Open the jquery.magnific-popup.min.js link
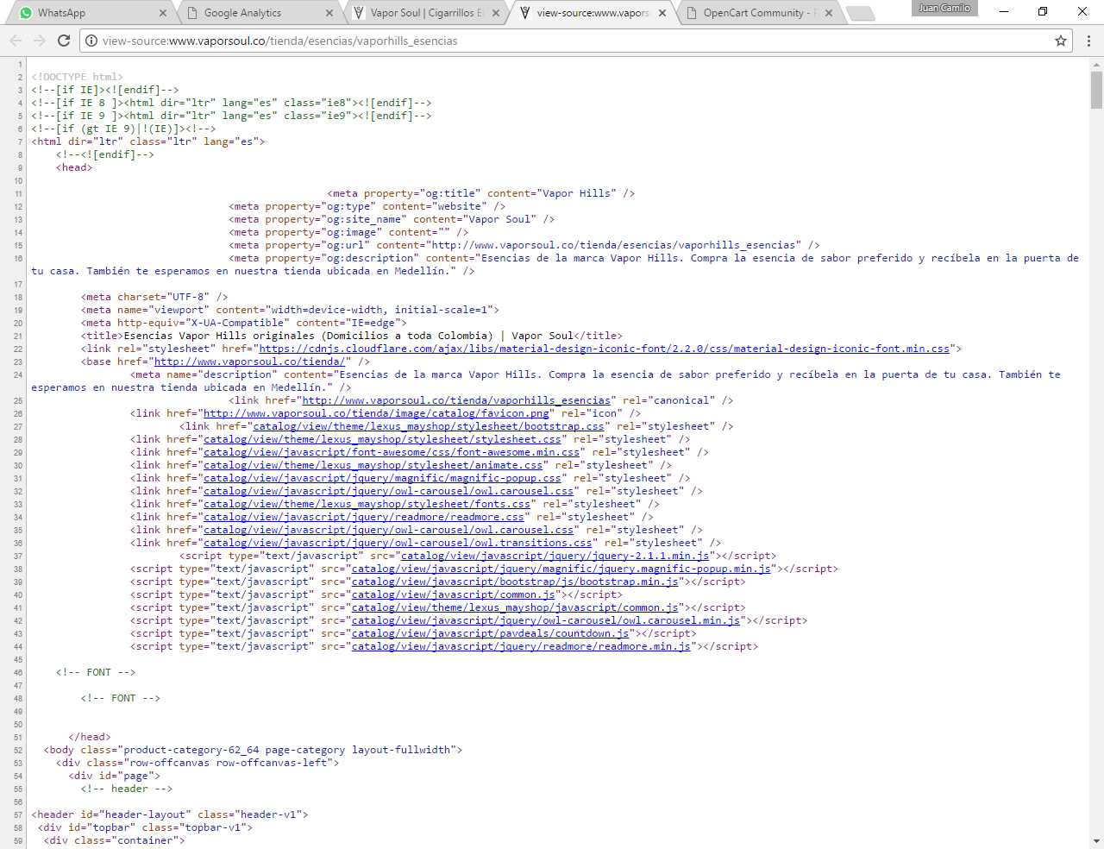The height and width of the screenshot is (849, 1104). click(x=561, y=569)
